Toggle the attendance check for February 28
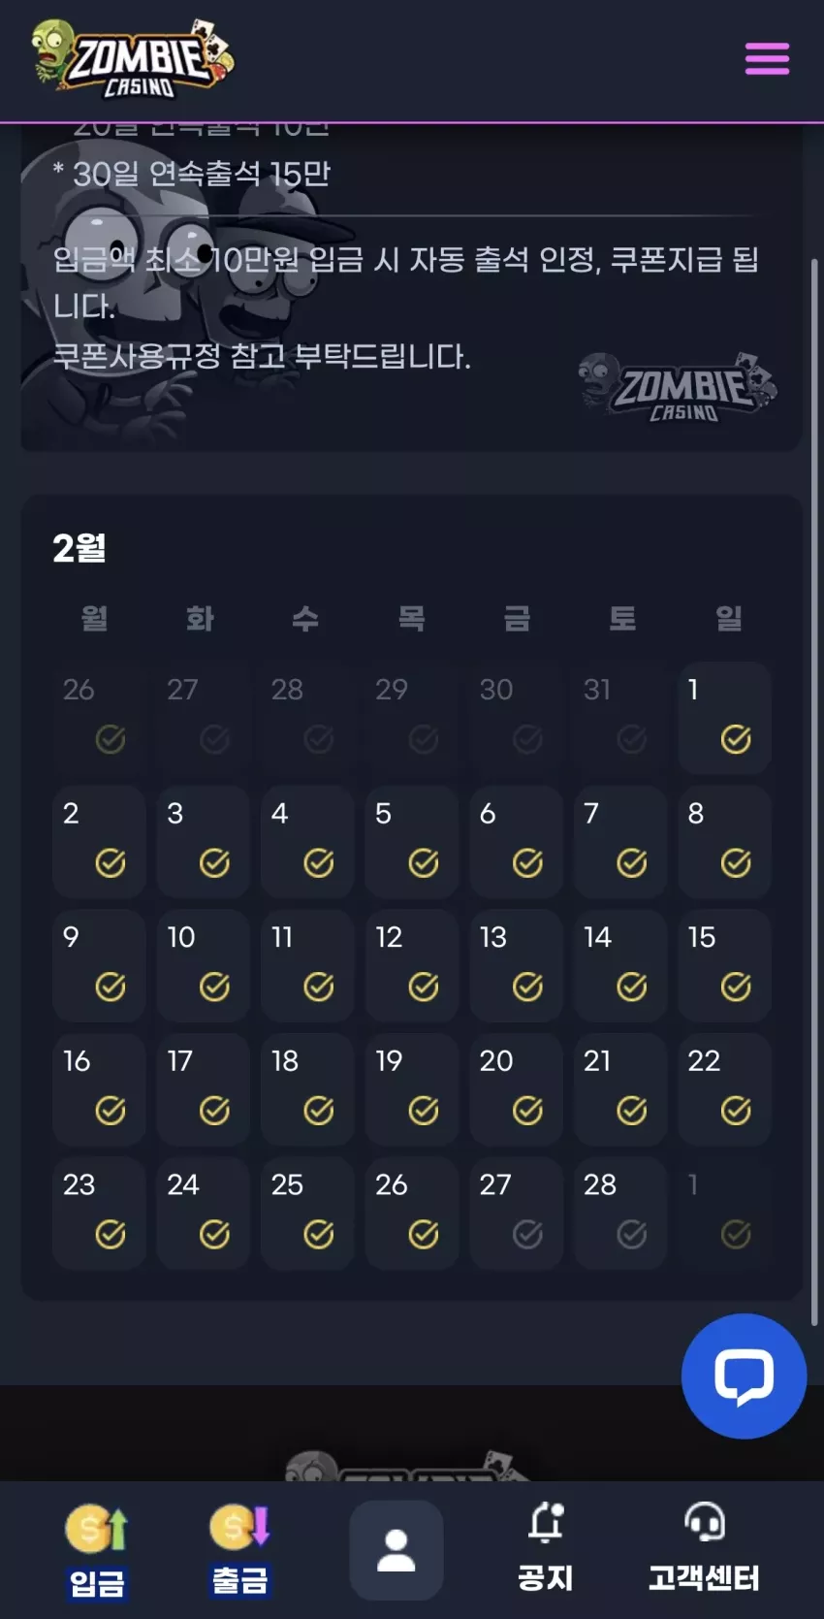Viewport: 824px width, 1619px height. (x=632, y=1234)
